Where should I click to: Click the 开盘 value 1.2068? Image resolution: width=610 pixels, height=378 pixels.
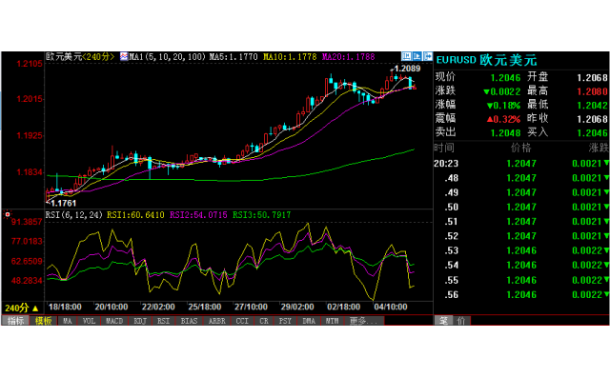tap(592, 78)
